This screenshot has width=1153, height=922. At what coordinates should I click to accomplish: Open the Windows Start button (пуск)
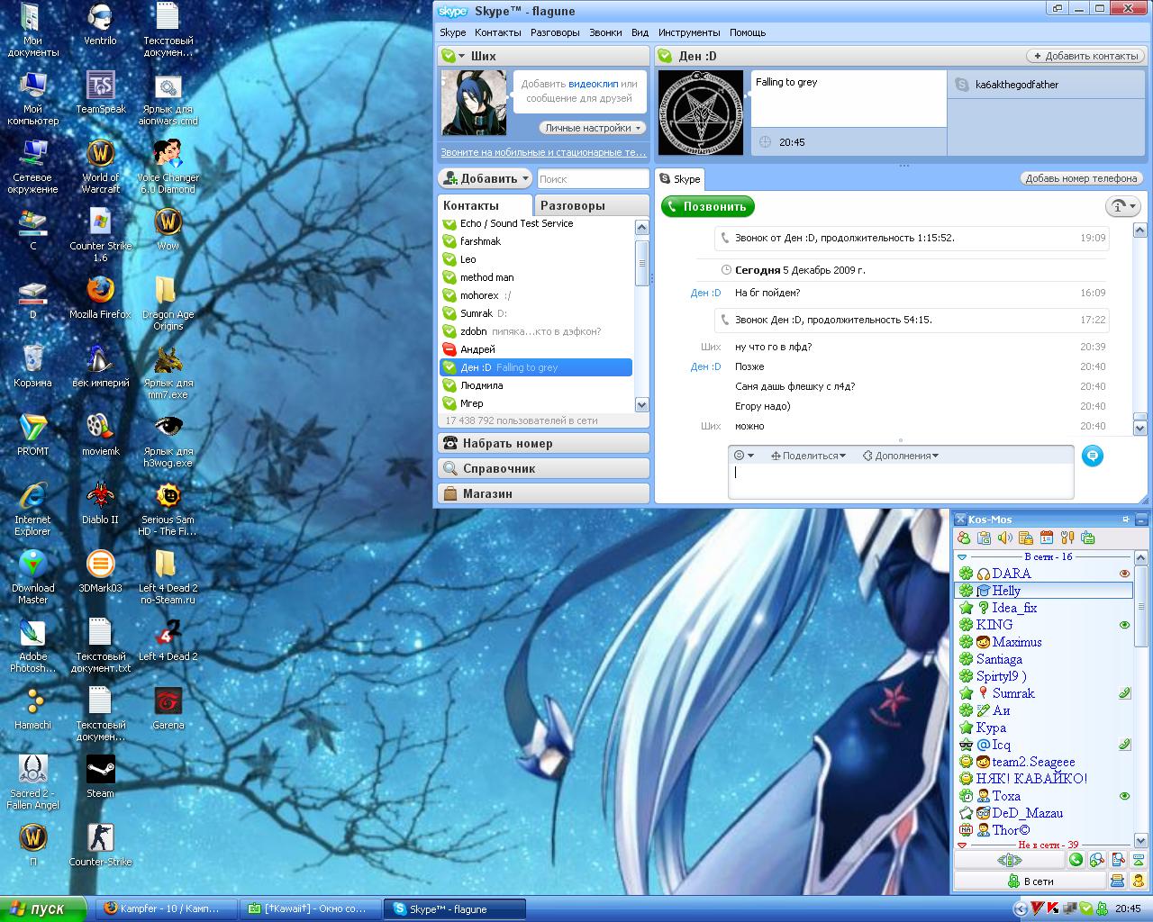43,908
